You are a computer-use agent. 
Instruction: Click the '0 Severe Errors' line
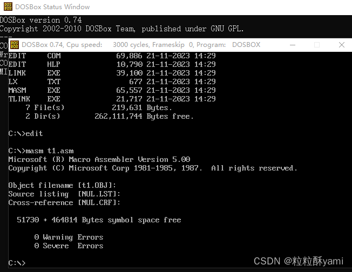tap(69, 246)
